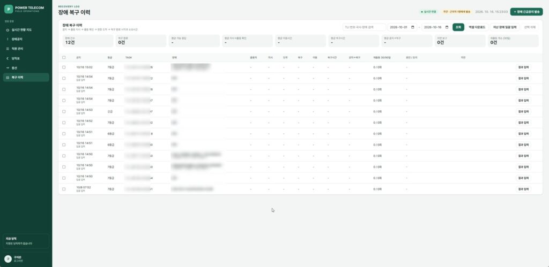
Task: Click the user avatar at the sidebar bottom
Action: 8,258
